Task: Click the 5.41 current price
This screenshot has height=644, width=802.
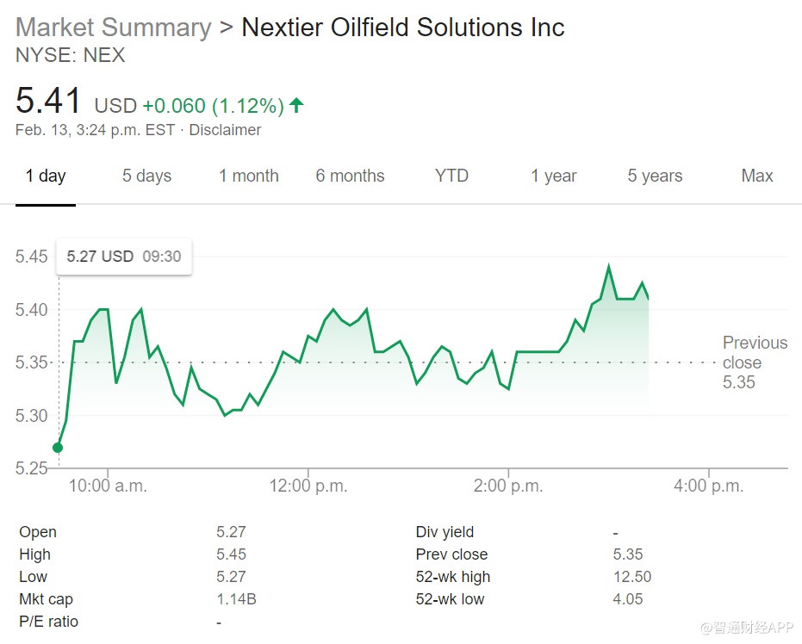Action: pyautogui.click(x=49, y=102)
